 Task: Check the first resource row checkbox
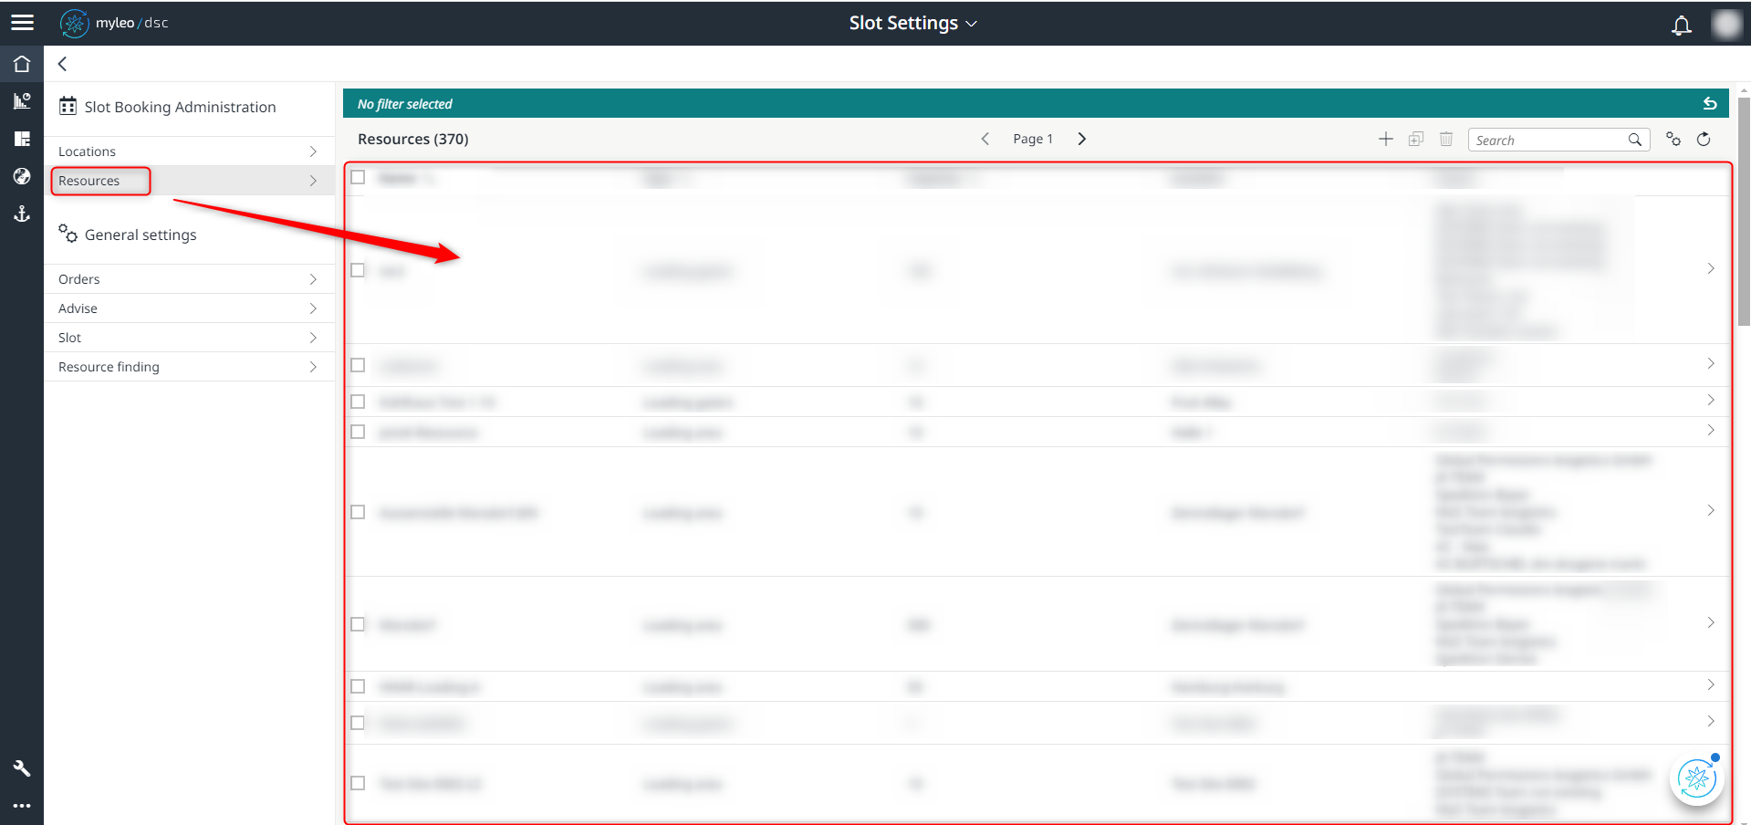[x=358, y=270]
